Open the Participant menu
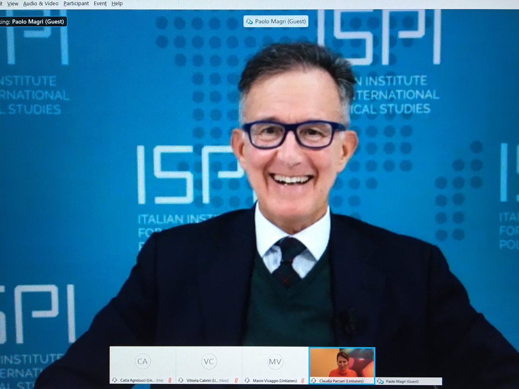This screenshot has height=389, width=519. [x=76, y=3]
